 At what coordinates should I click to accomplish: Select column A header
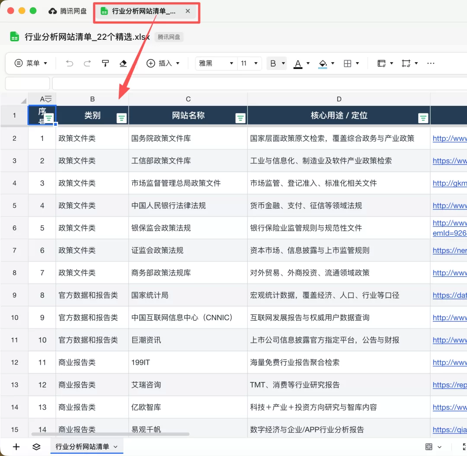tap(42, 99)
